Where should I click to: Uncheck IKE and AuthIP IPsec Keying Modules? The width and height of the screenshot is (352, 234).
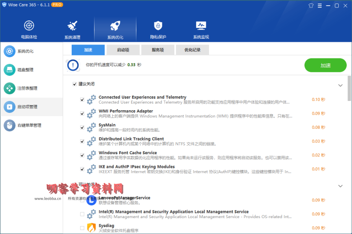click(82, 169)
